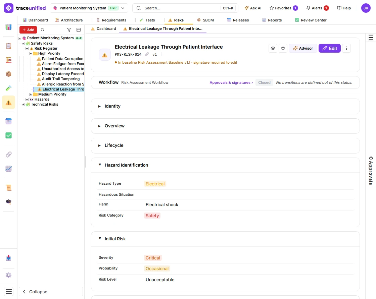Screen dimensions: 376x299
Task: Open the right panel hamburger list icon
Action: 371,38
